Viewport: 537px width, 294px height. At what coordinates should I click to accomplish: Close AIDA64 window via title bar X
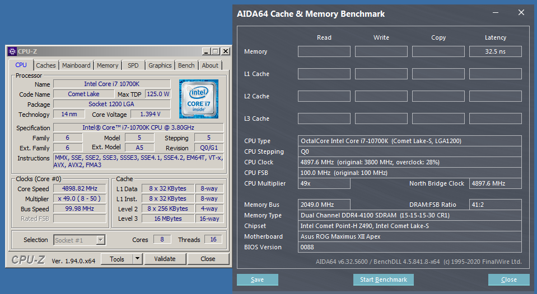point(521,13)
